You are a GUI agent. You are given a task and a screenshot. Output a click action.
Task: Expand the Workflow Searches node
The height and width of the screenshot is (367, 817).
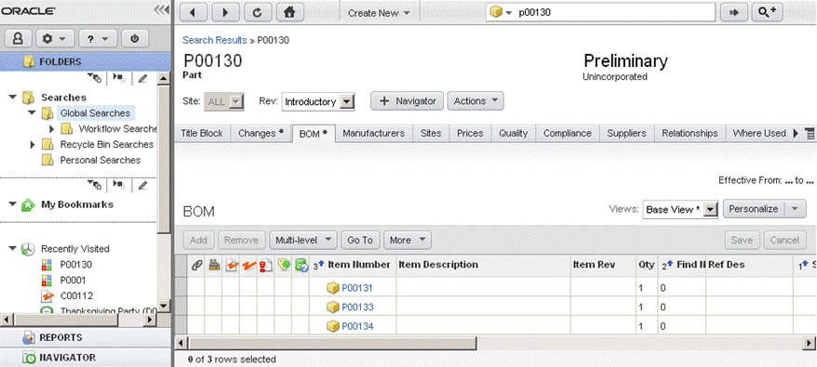[51, 128]
